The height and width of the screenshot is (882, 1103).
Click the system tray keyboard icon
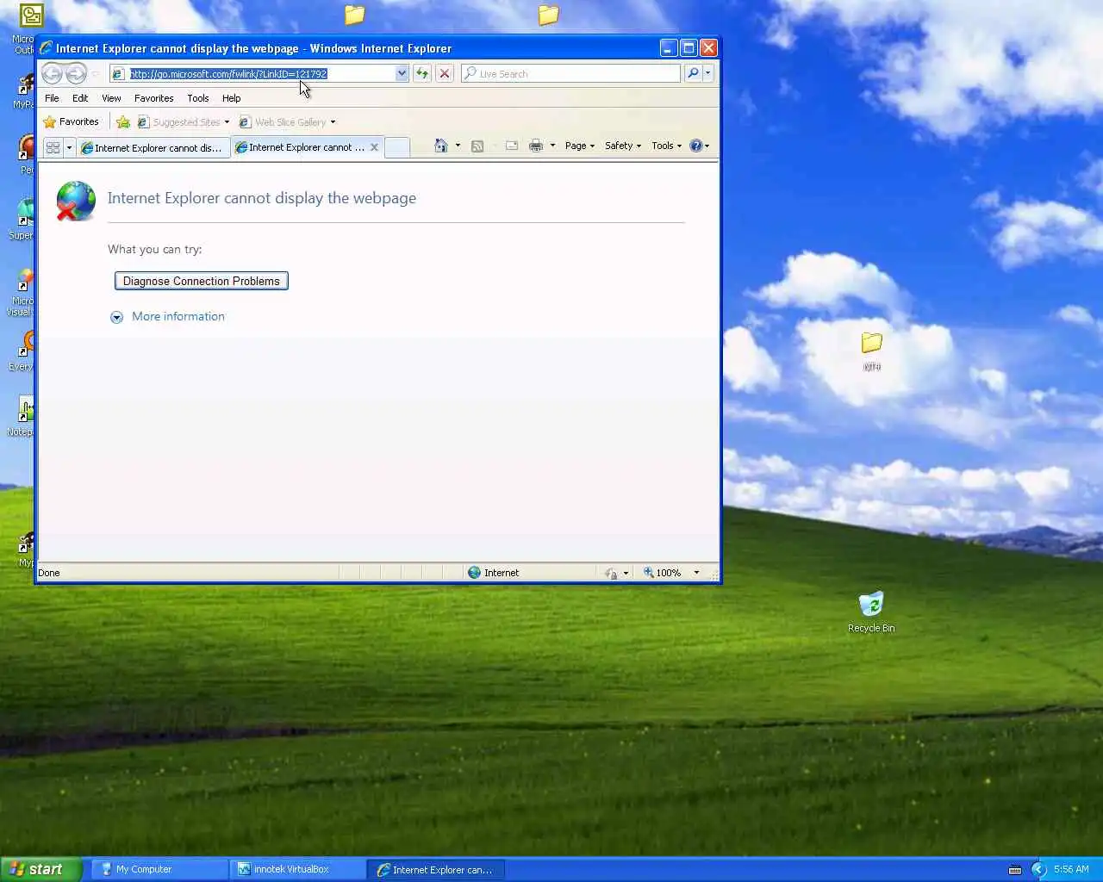pos(1016,870)
